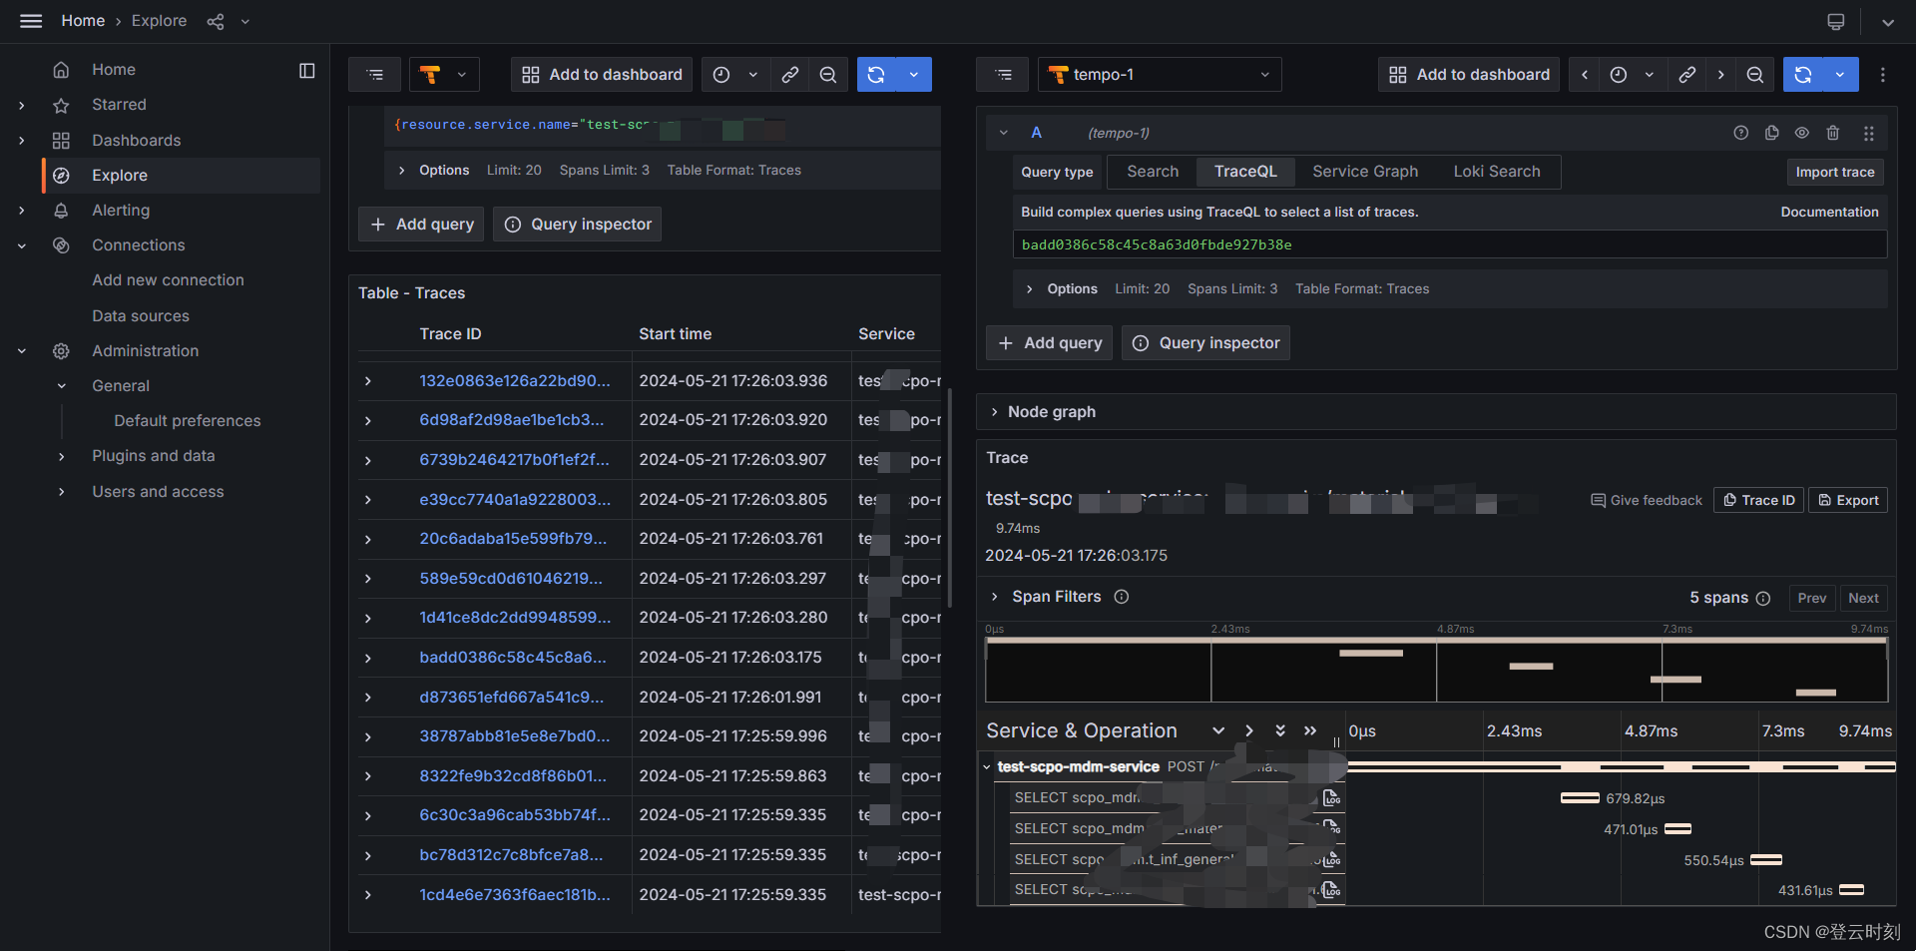Click the timeline minimap around 4.87ms
1916x951 pixels.
[1452, 669]
